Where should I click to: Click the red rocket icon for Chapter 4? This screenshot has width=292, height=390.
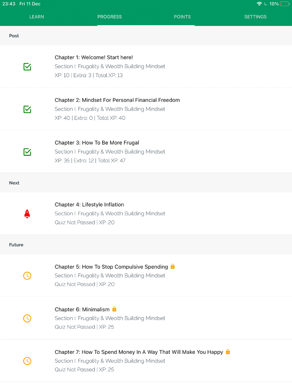tap(27, 214)
